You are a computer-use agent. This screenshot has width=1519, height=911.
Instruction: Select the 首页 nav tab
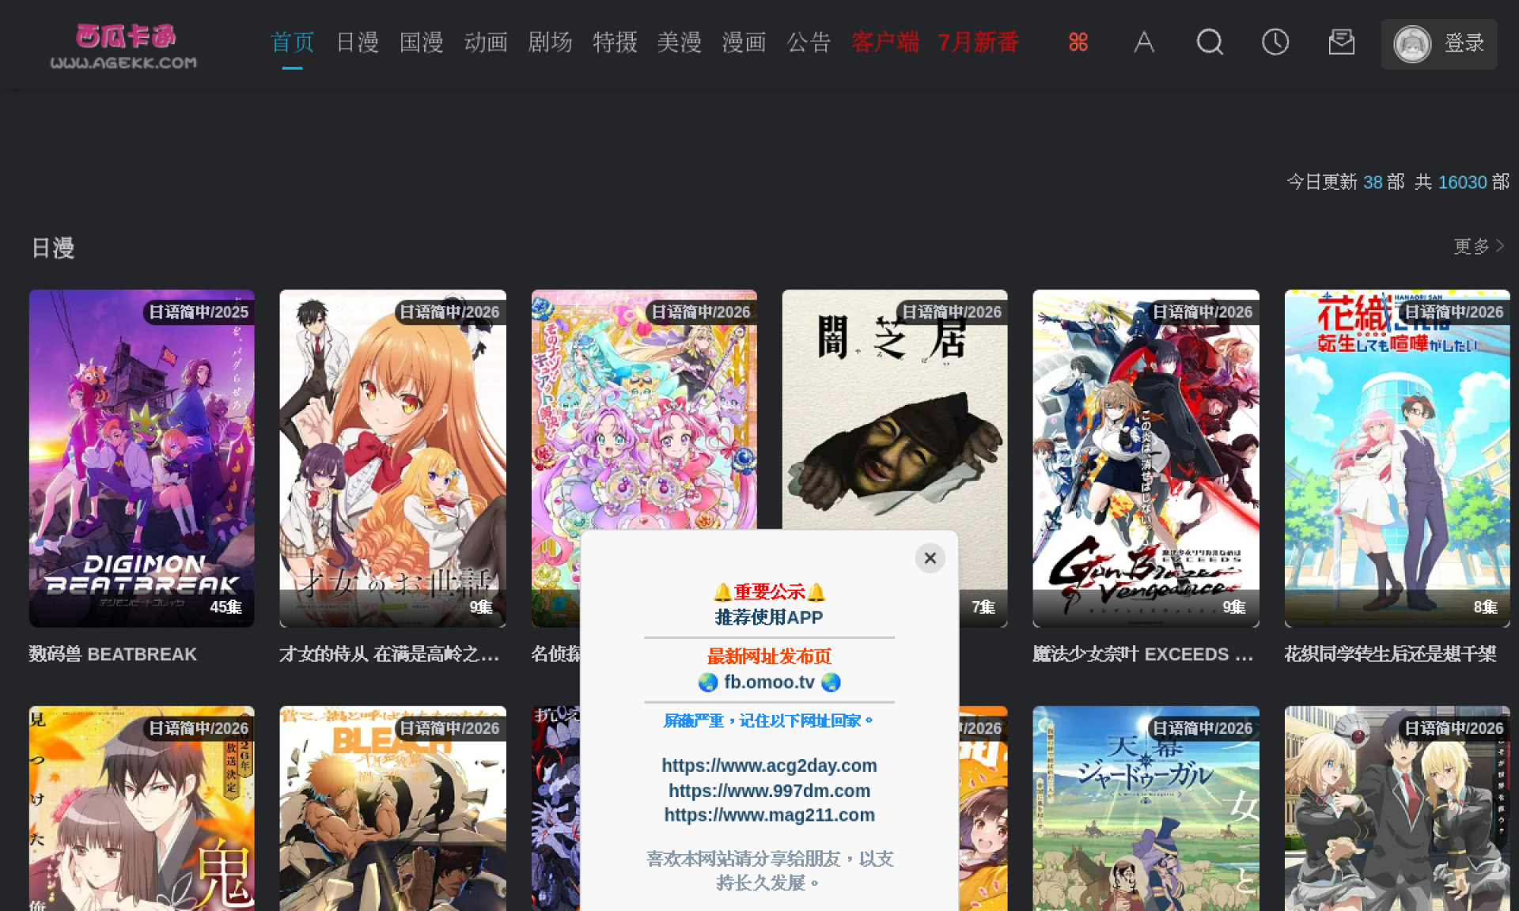click(292, 42)
